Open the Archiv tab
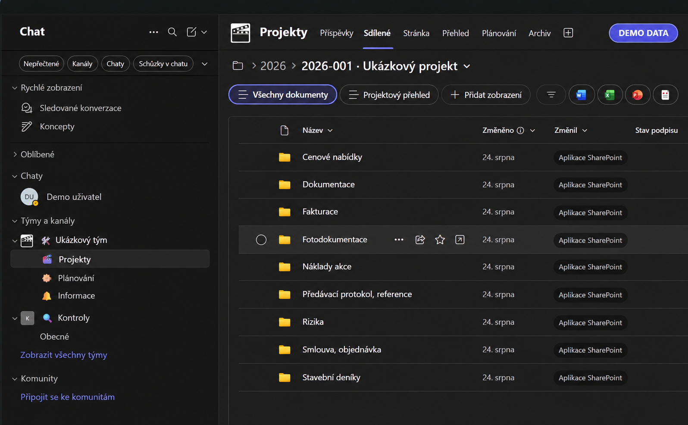The height and width of the screenshot is (425, 688). click(x=540, y=33)
